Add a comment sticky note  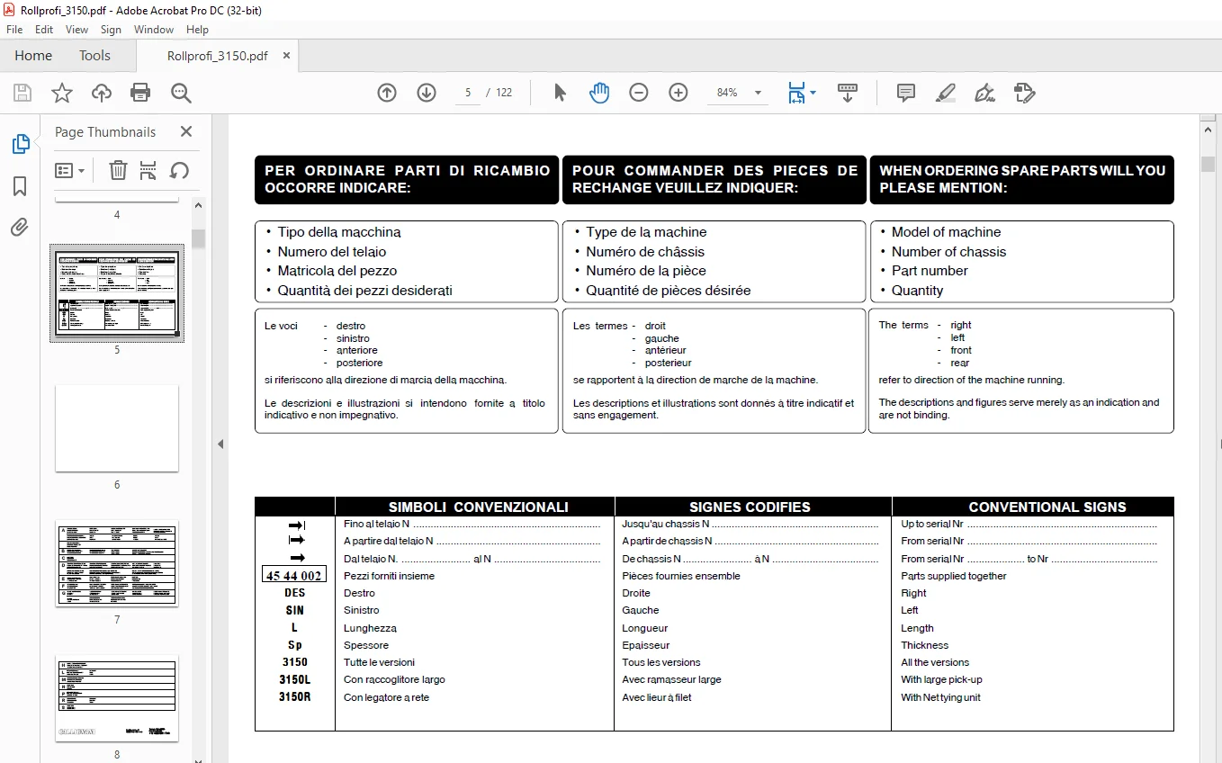point(906,93)
